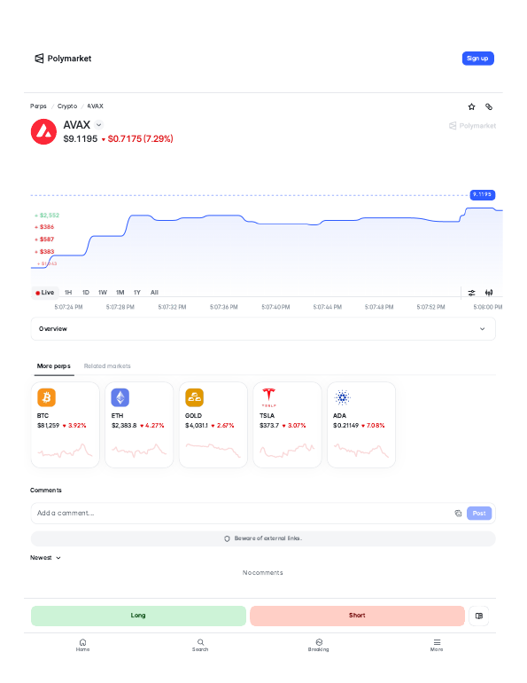Click the GIF/emoji icon in comment box
Viewport: 527px width, 683px height.
pyautogui.click(x=458, y=513)
